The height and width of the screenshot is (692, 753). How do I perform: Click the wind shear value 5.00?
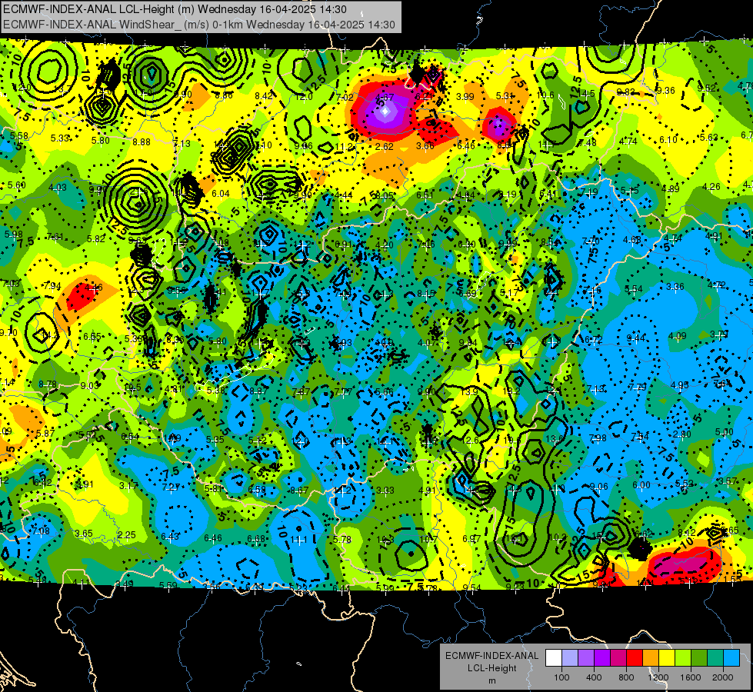pos(725,431)
